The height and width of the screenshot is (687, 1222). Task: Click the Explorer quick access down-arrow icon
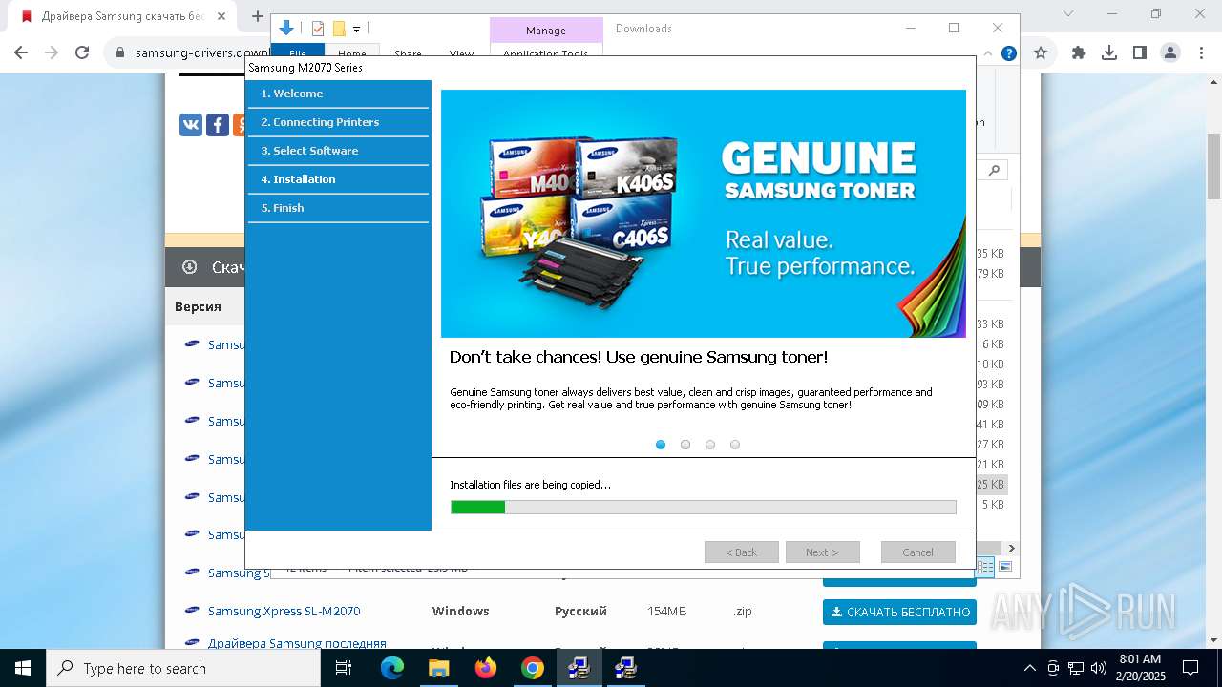(x=286, y=29)
